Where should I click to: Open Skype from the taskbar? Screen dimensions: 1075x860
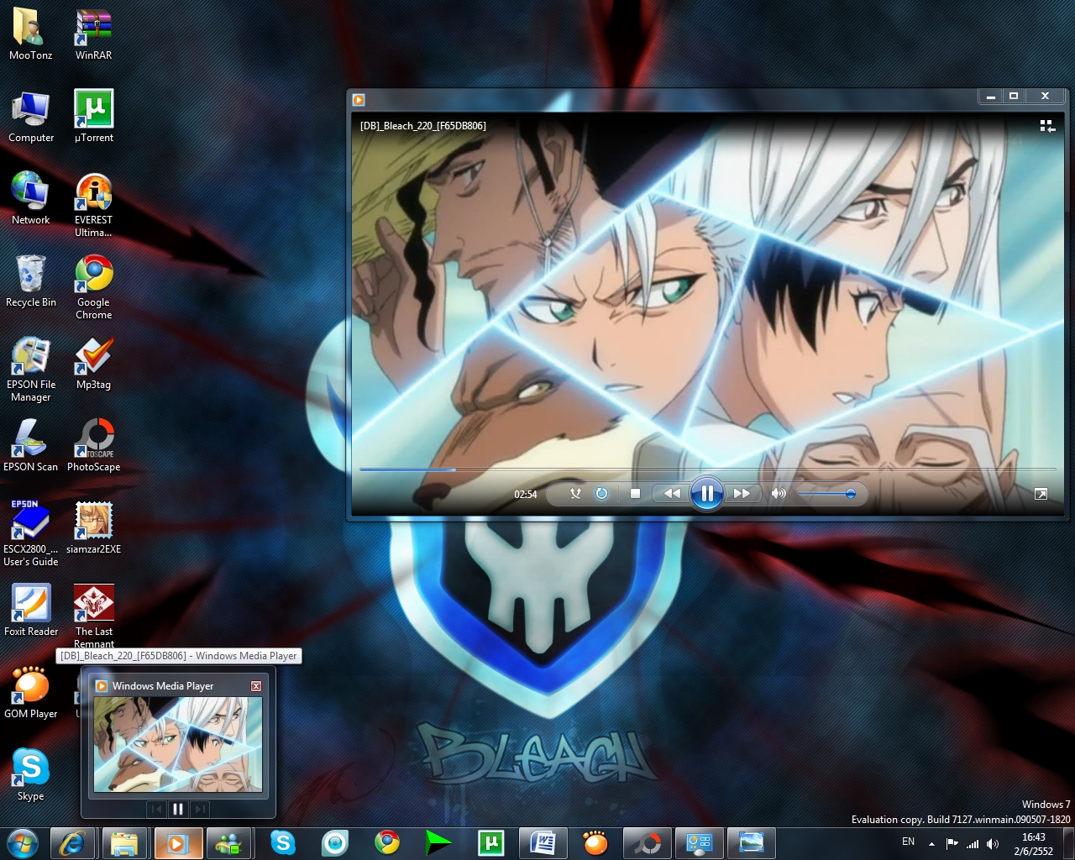point(283,842)
